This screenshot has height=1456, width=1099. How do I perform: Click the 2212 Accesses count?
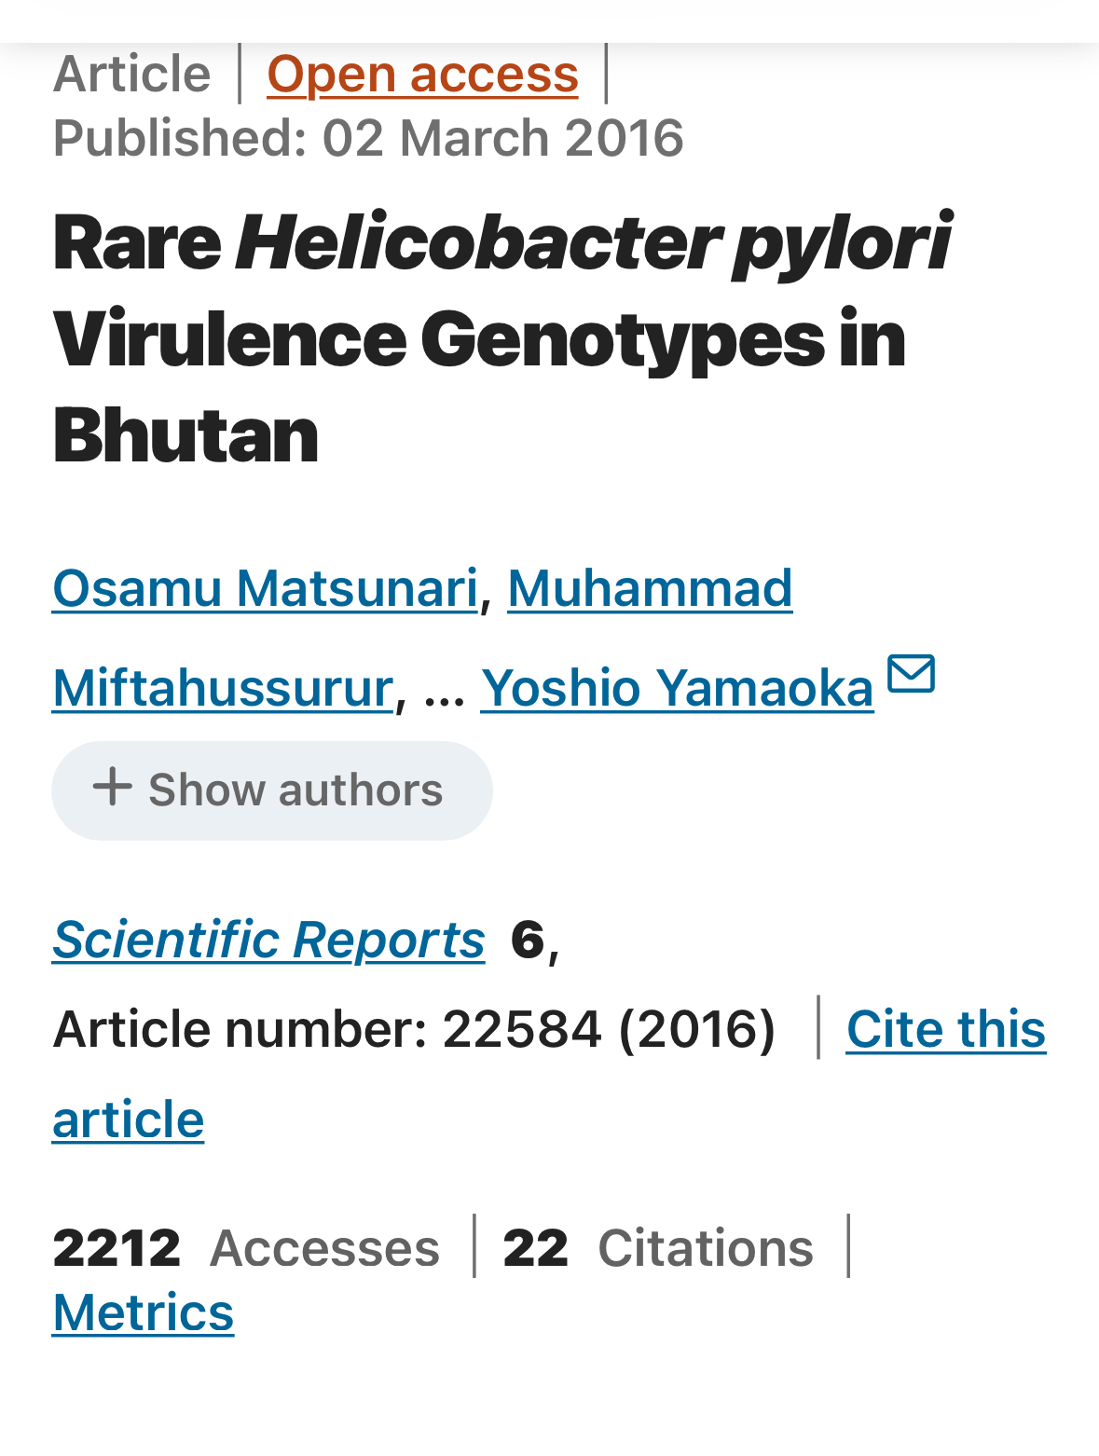pyautogui.click(x=246, y=1248)
